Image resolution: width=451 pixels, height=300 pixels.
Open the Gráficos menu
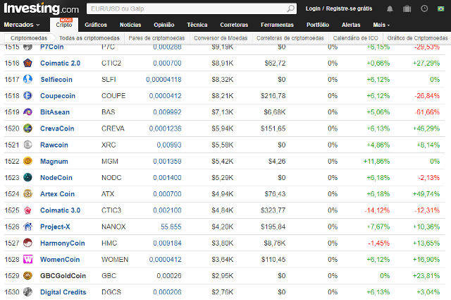[96, 25]
